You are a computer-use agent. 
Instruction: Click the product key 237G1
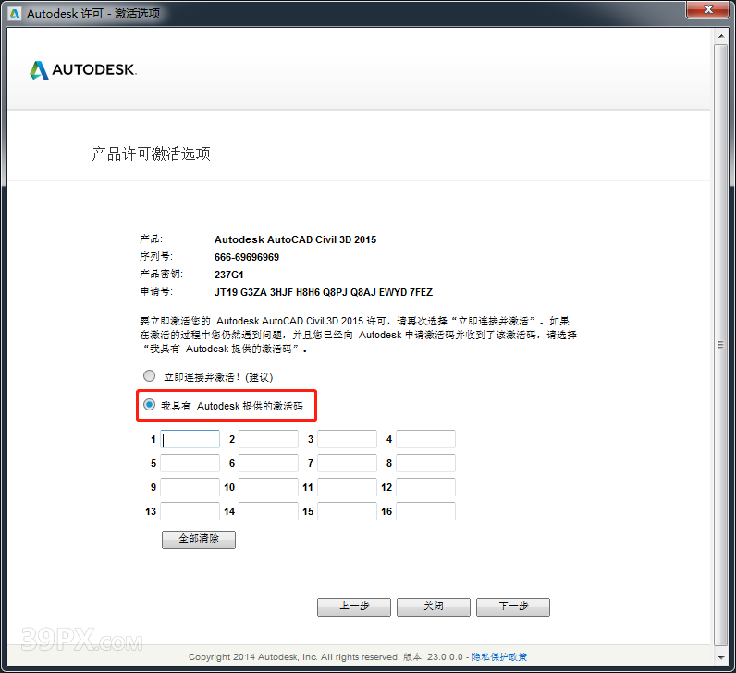pos(229,275)
